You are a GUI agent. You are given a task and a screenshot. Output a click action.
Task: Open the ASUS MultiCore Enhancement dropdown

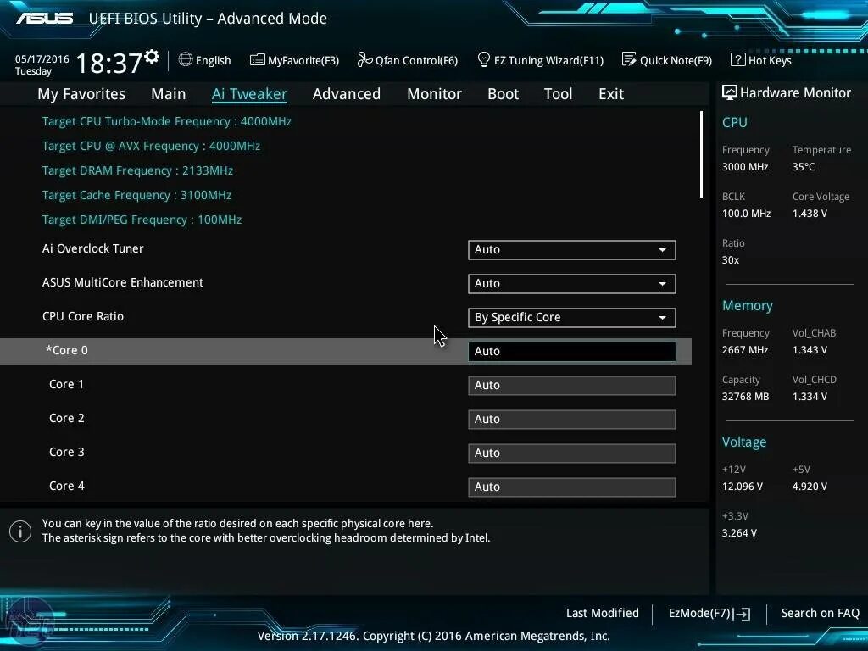(571, 283)
